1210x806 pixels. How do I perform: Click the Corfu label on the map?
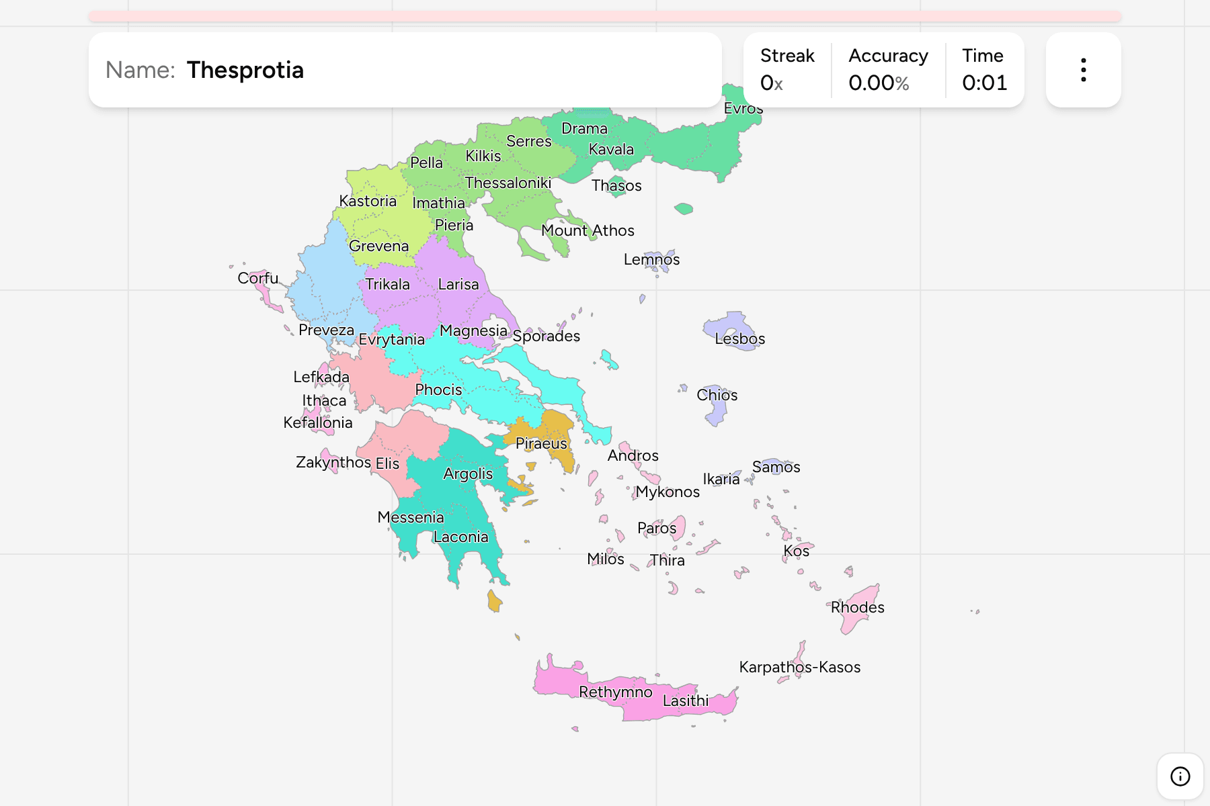coord(257,278)
